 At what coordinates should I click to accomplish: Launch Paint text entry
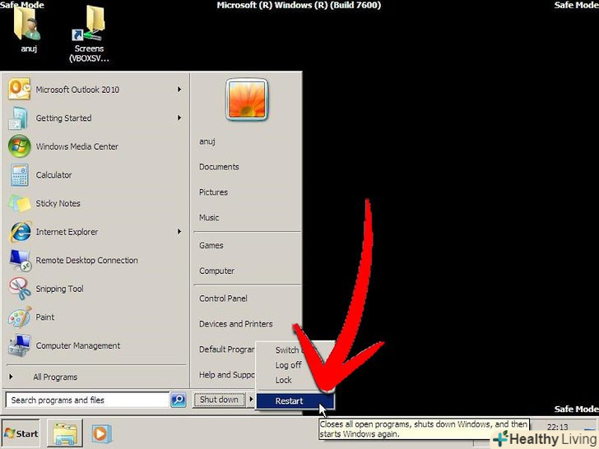45,317
